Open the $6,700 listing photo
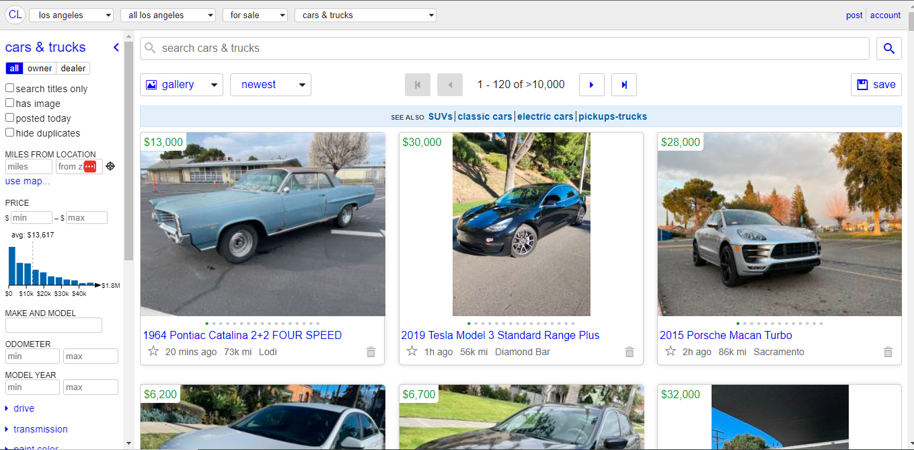 click(x=521, y=417)
